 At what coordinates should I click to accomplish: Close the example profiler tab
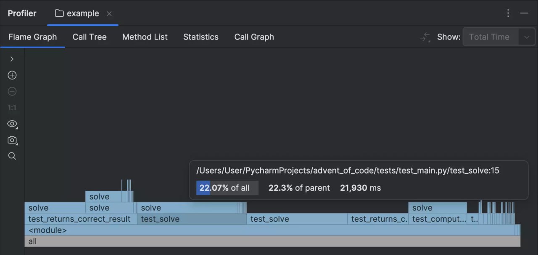(109, 13)
